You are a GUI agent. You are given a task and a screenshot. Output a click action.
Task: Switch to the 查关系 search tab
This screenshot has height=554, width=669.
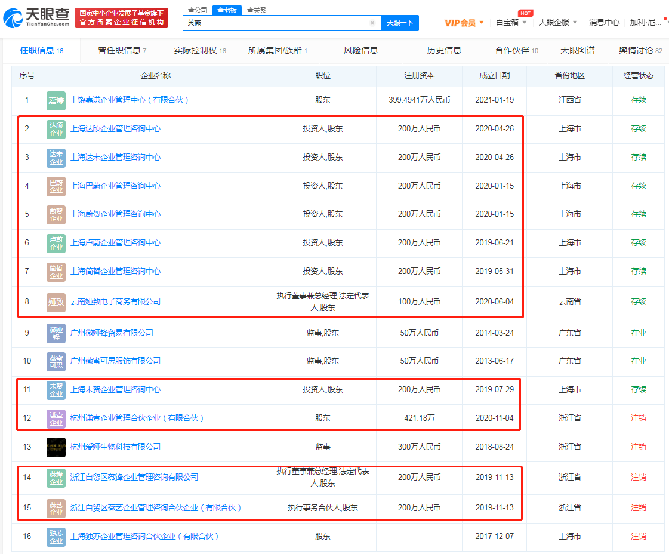257,10
